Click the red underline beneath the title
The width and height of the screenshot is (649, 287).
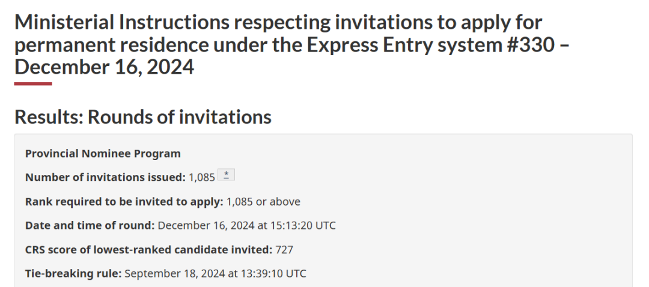tap(33, 84)
